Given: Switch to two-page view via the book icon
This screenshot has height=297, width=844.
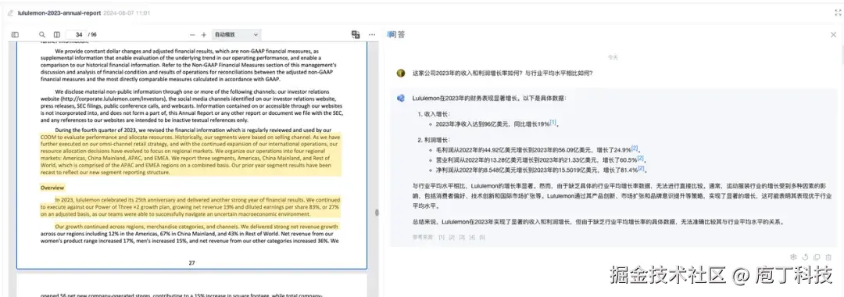Looking at the screenshot, I should click(x=57, y=34).
